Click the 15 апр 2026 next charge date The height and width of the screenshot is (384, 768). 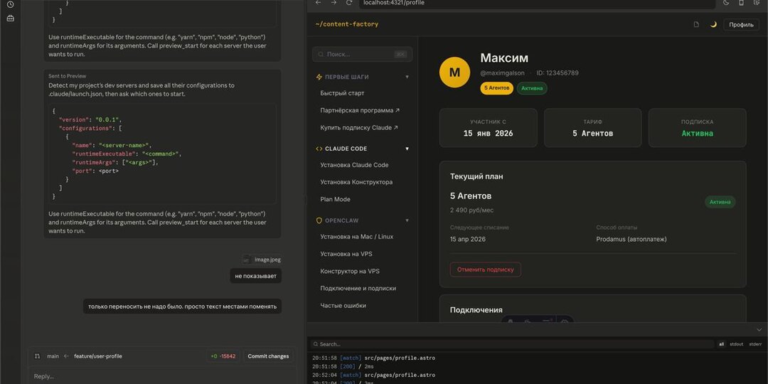[x=468, y=239]
